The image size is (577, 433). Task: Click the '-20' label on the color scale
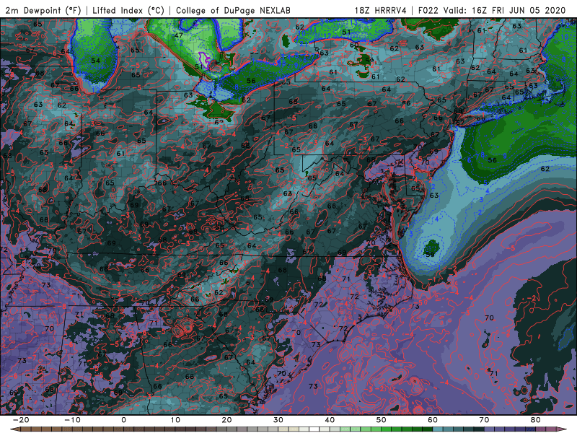tap(21, 420)
